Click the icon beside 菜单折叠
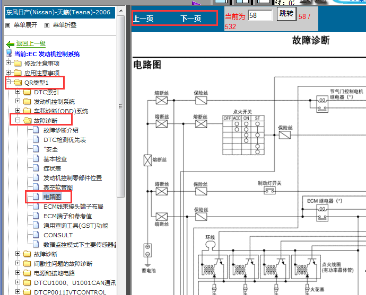Viewport: 366px width, 295px height. pos(47,25)
